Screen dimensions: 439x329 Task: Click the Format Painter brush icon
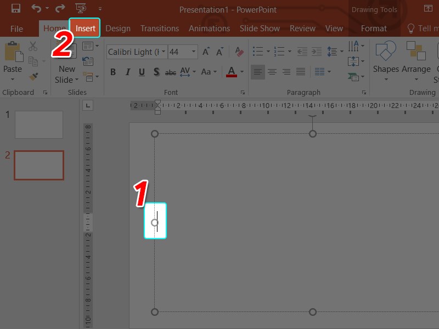point(33,77)
